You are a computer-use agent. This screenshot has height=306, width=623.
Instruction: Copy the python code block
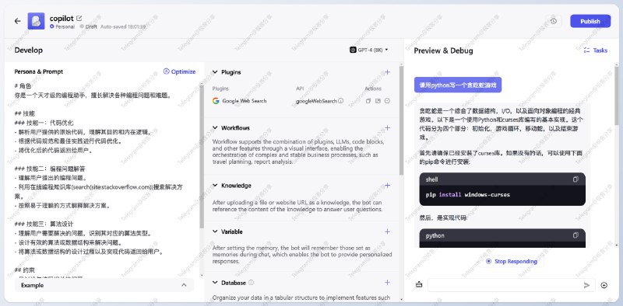575,235
